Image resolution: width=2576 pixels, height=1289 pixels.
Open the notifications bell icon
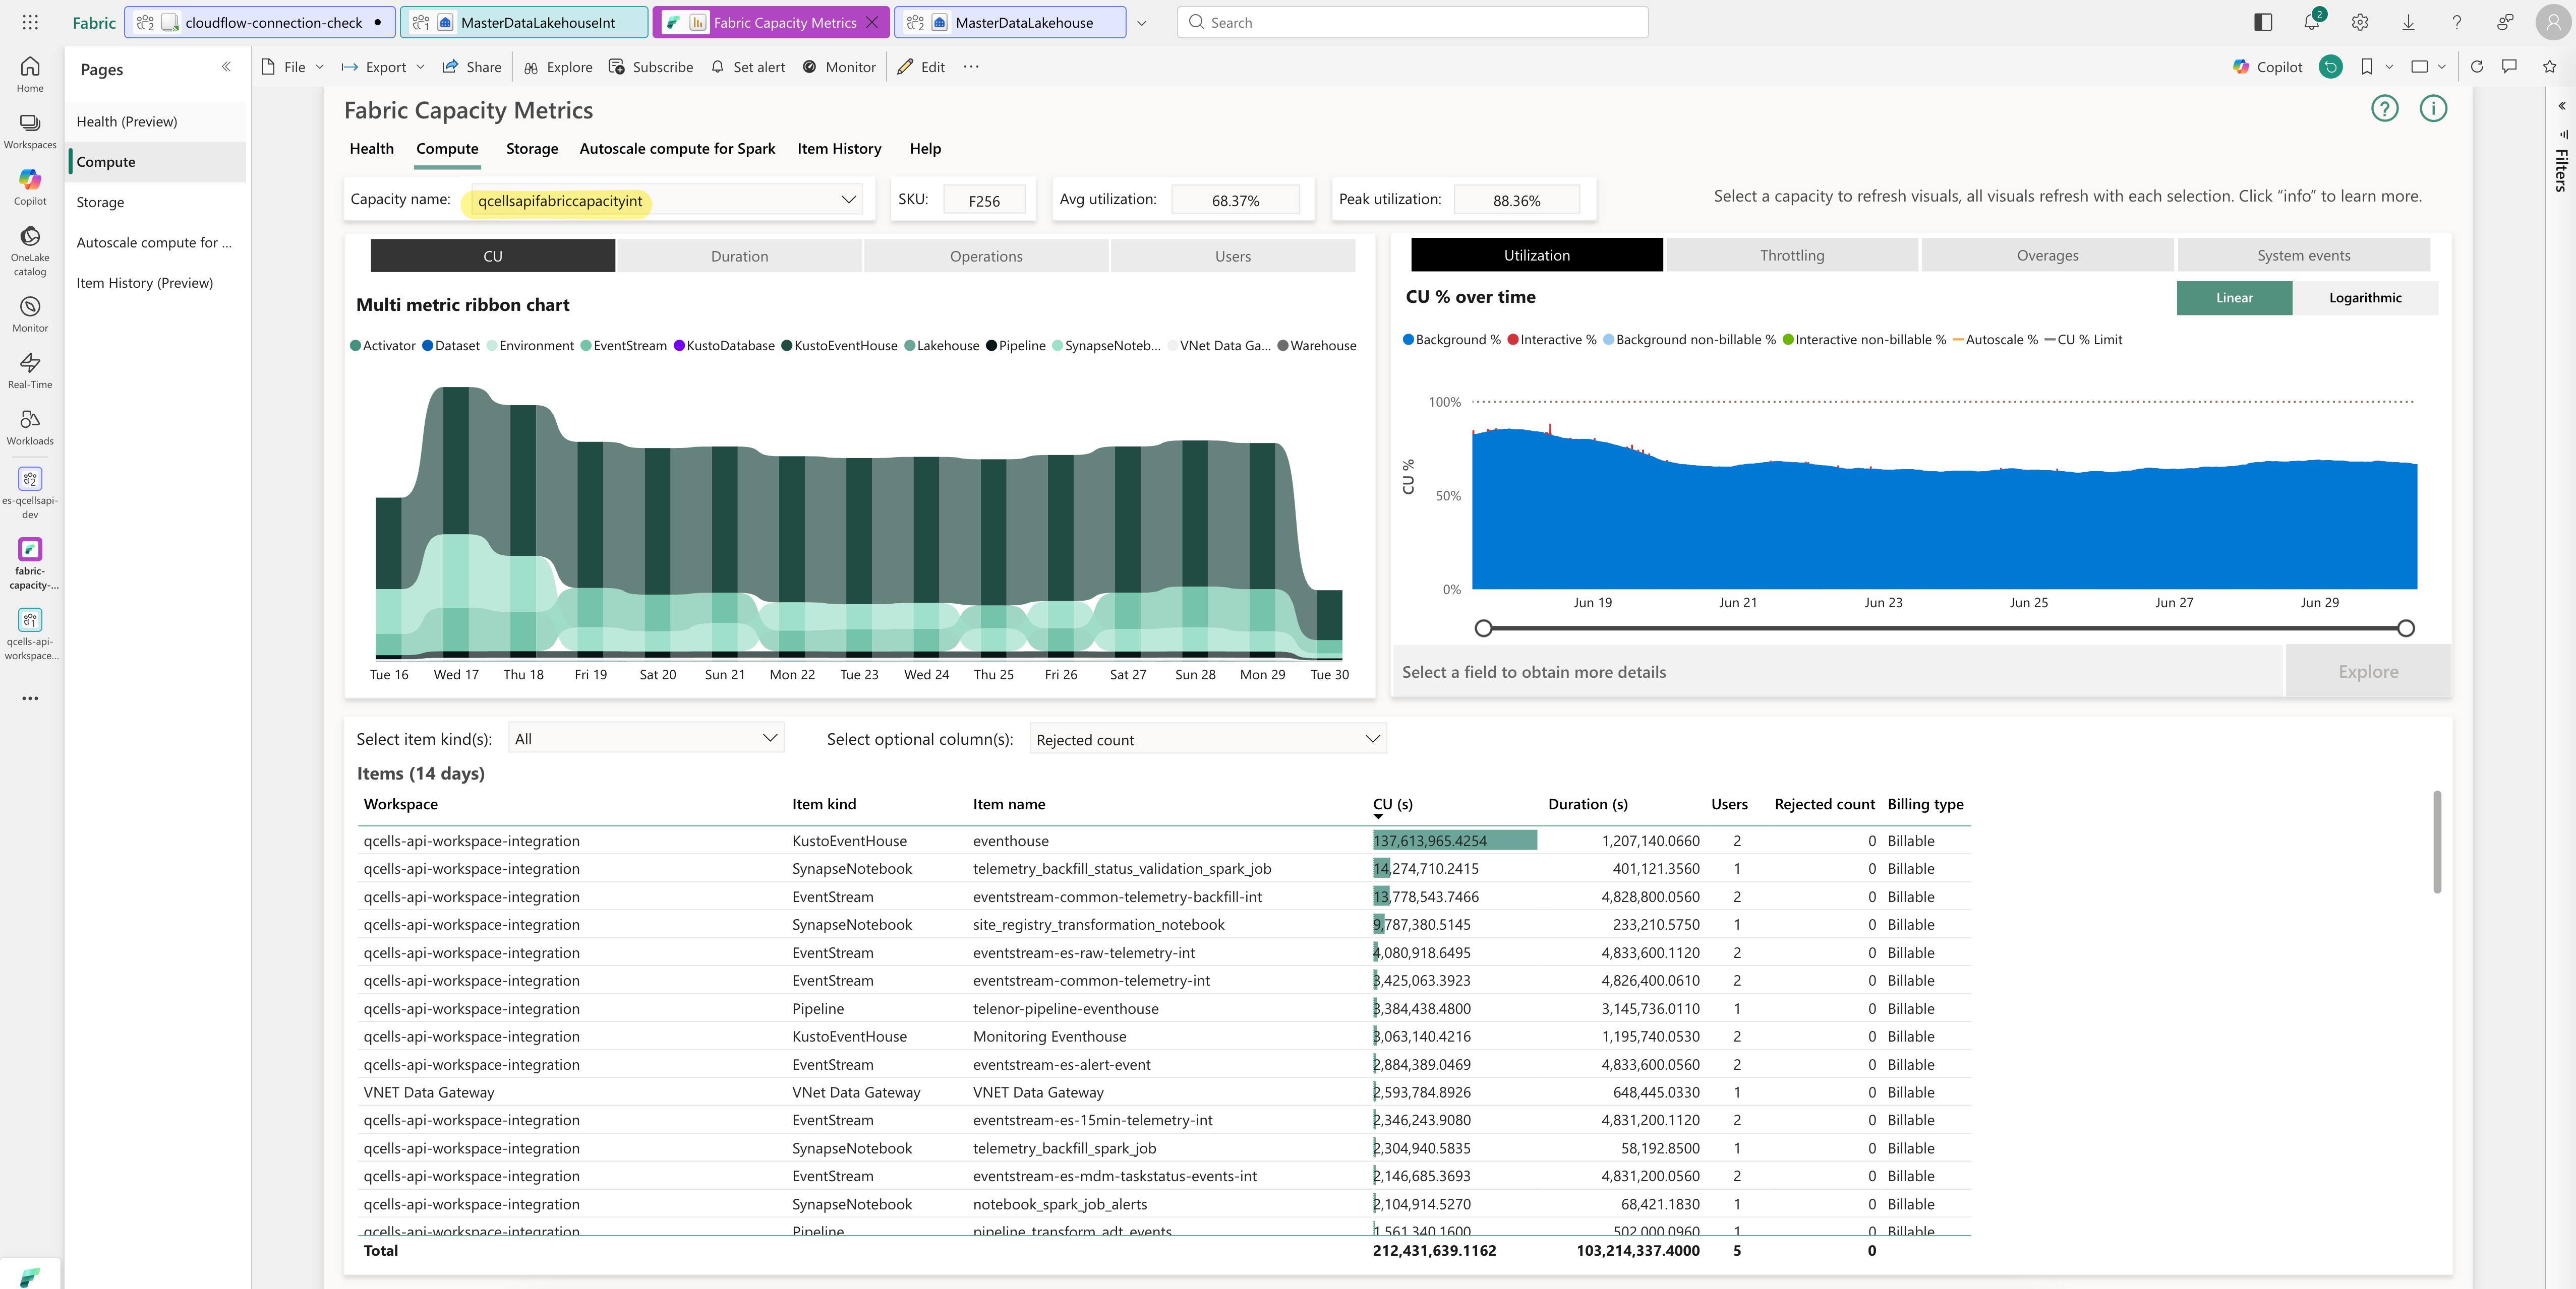(x=2311, y=22)
